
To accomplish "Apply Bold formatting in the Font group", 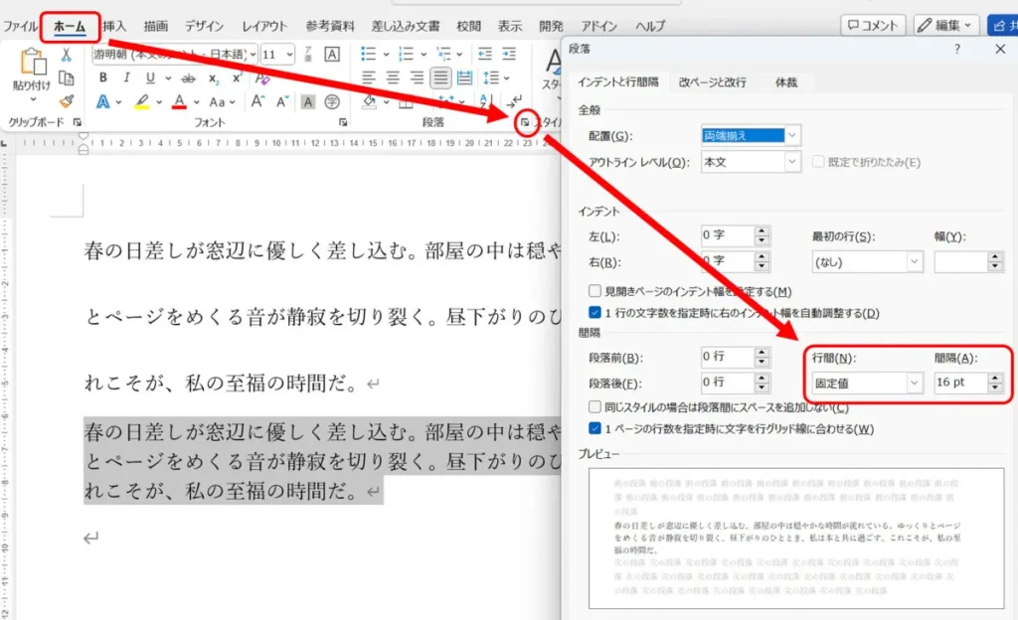I will click(102, 77).
